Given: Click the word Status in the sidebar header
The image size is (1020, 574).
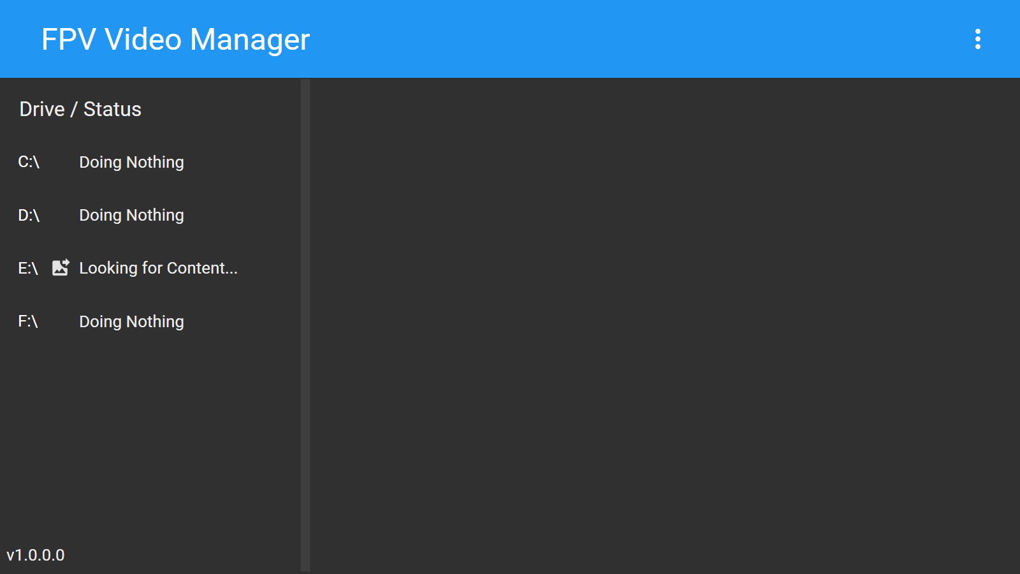Looking at the screenshot, I should [112, 109].
